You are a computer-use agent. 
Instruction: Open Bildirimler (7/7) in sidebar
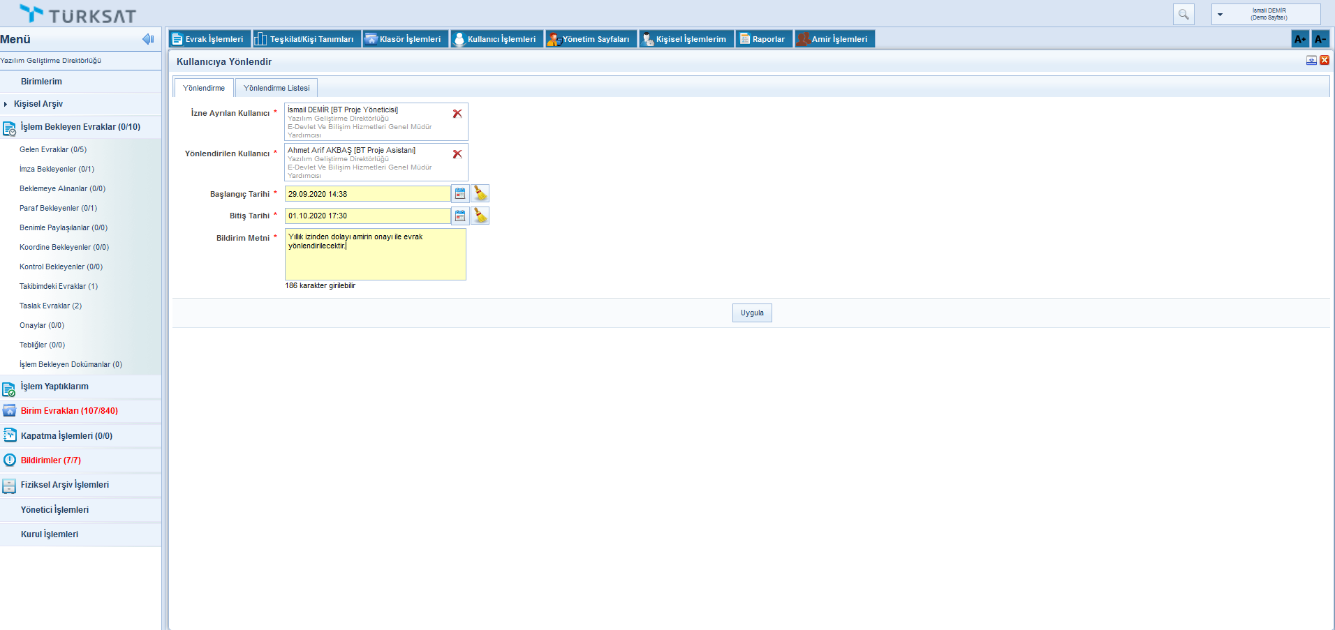tap(51, 460)
